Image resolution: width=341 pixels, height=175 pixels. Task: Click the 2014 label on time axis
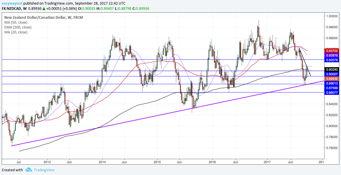point(102,162)
